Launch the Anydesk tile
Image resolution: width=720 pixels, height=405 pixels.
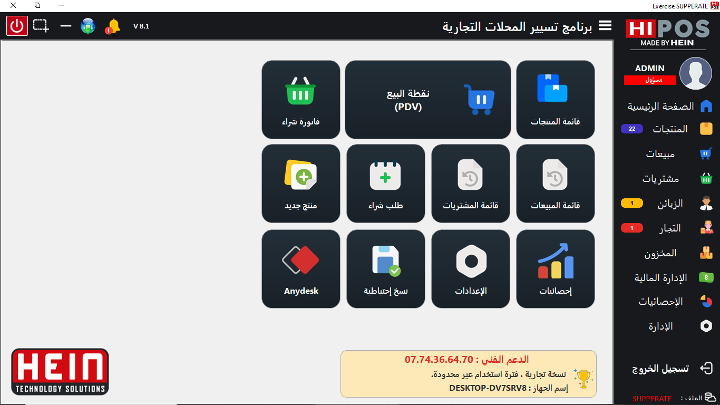click(300, 268)
